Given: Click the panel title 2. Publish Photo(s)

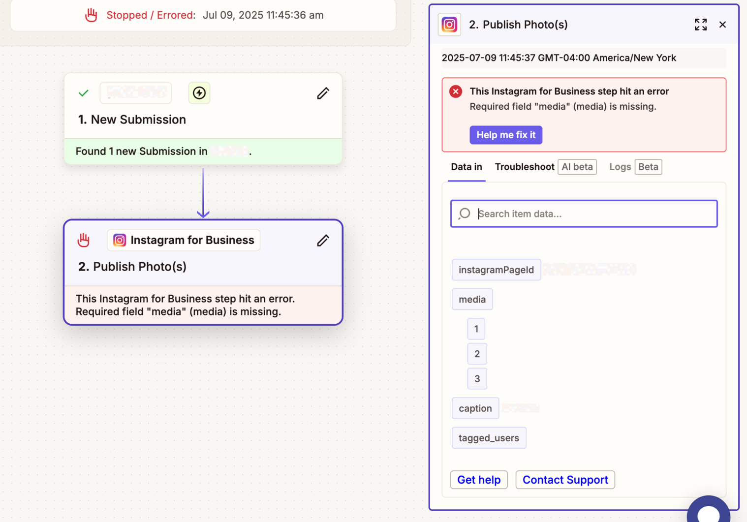Looking at the screenshot, I should pyautogui.click(x=518, y=25).
